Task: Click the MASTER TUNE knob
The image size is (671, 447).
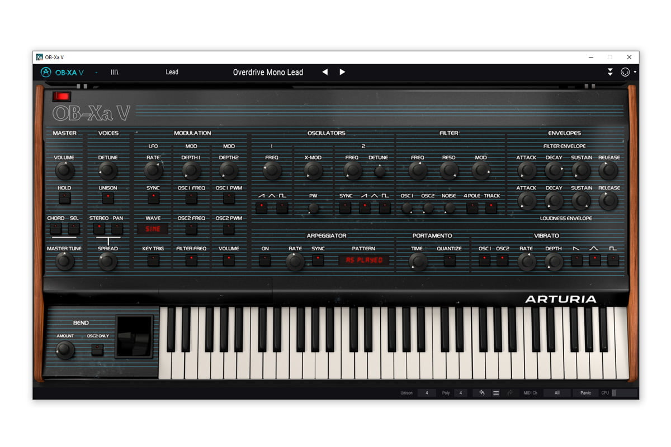Action: pyautogui.click(x=64, y=261)
